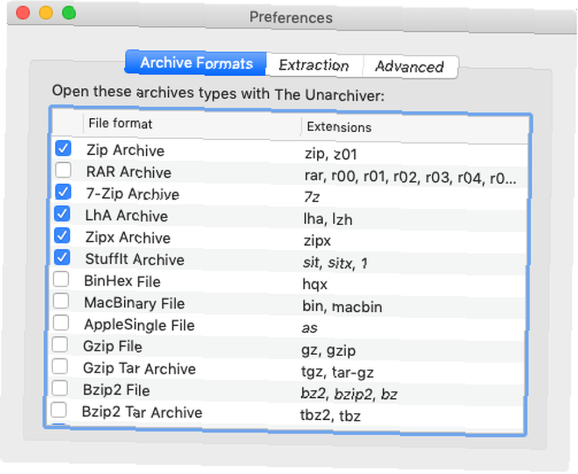This screenshot has width=578, height=474.
Task: Enable the RAR Archive checkbox
Action: tap(63, 170)
